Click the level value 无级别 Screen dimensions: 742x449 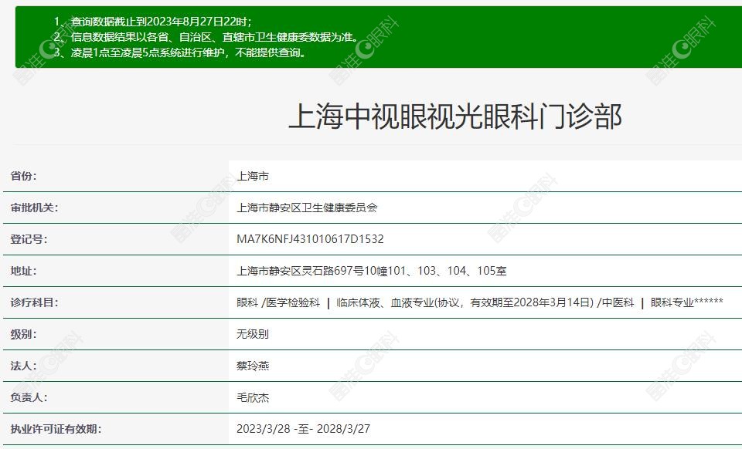253,334
